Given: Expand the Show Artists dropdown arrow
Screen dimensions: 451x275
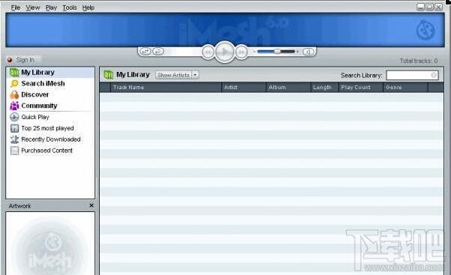Looking at the screenshot, I should (195, 75).
